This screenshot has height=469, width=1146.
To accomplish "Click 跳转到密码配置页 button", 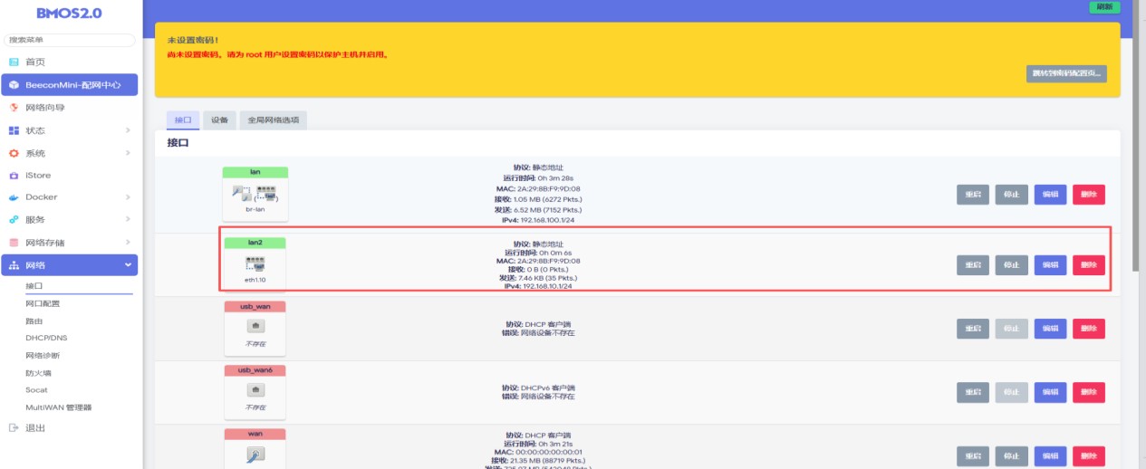I will coord(1066,73).
